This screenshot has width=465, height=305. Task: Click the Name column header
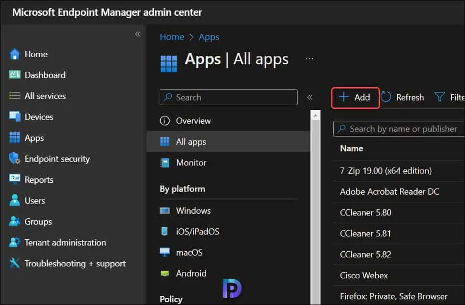(x=351, y=148)
